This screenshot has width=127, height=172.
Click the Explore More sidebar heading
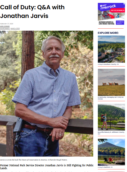[x=108, y=33]
